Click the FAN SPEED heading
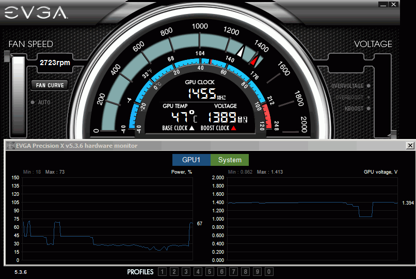The height and width of the screenshot is (279, 416). click(x=31, y=44)
